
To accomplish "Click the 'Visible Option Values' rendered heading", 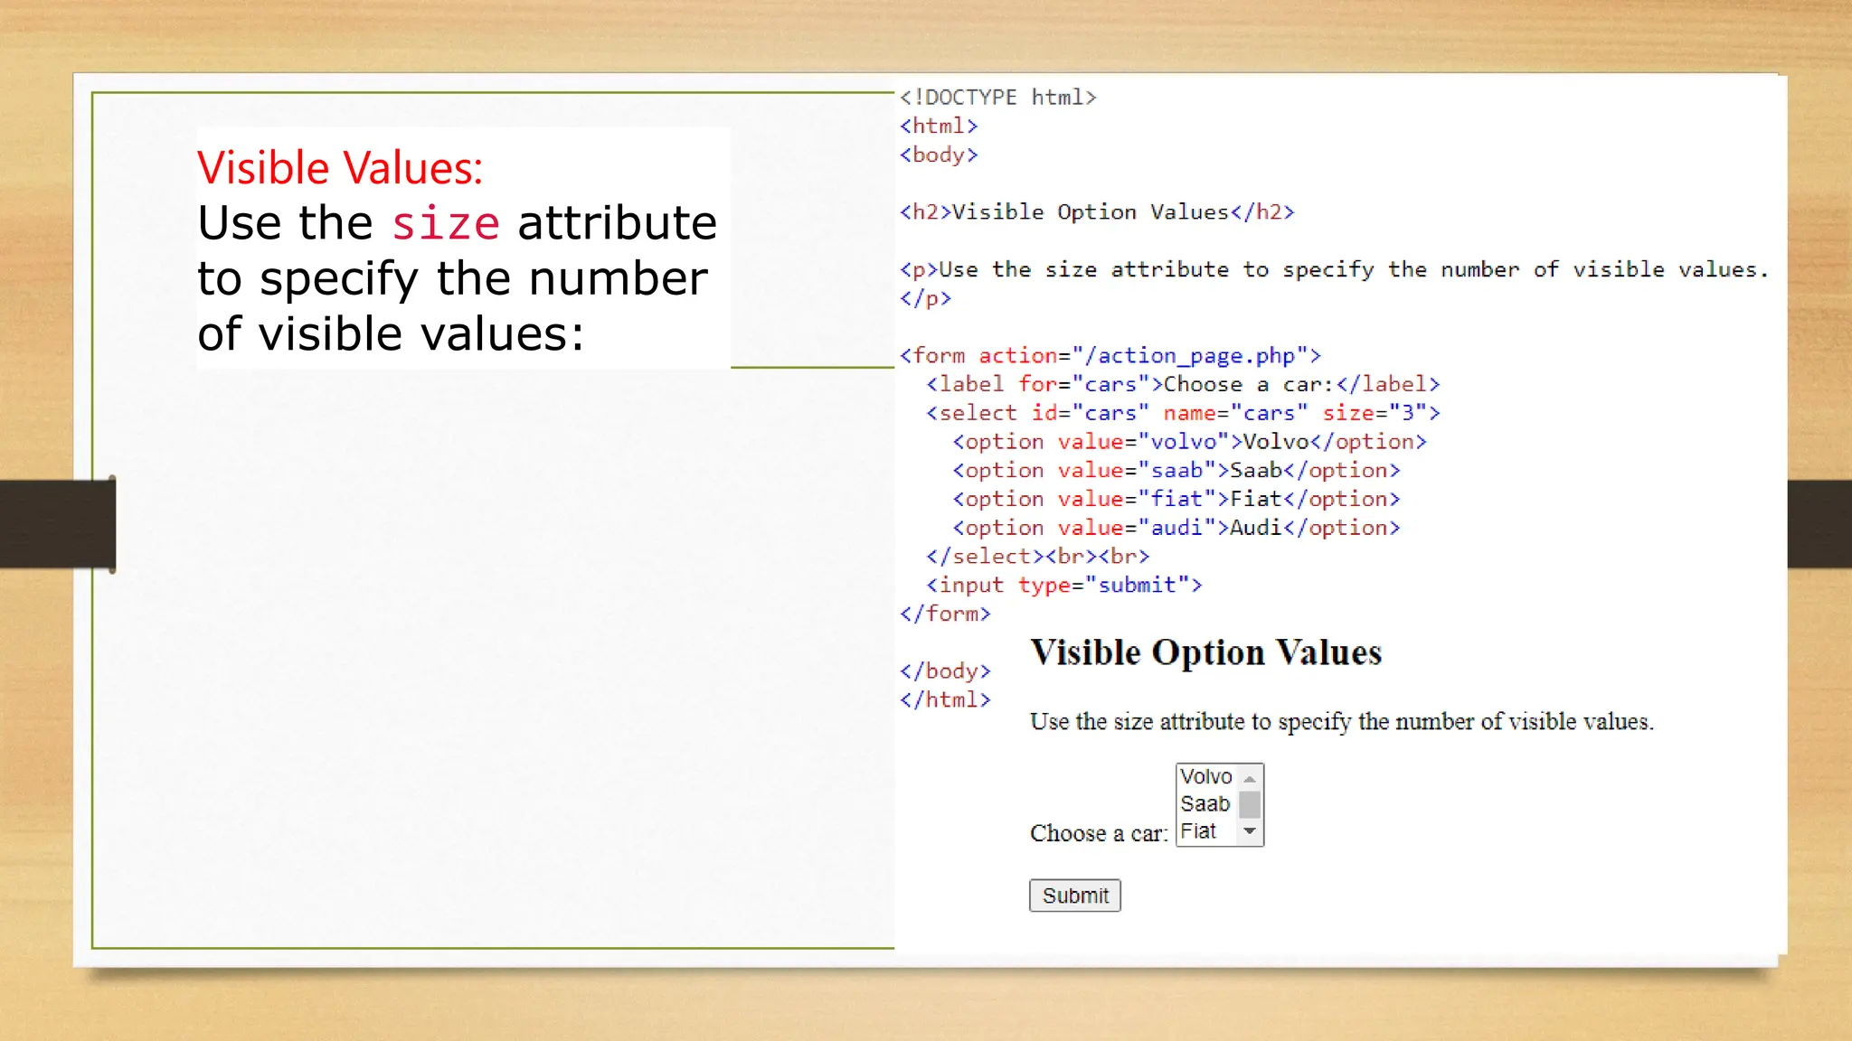I will pos(1206,652).
